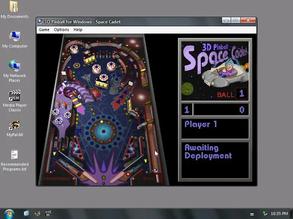Click the My Documents desktop icon
Screen dimensions: 293x219
[15, 10]
